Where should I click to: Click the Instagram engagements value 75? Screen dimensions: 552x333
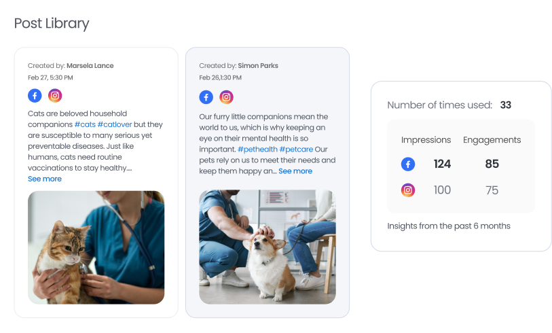(492, 190)
